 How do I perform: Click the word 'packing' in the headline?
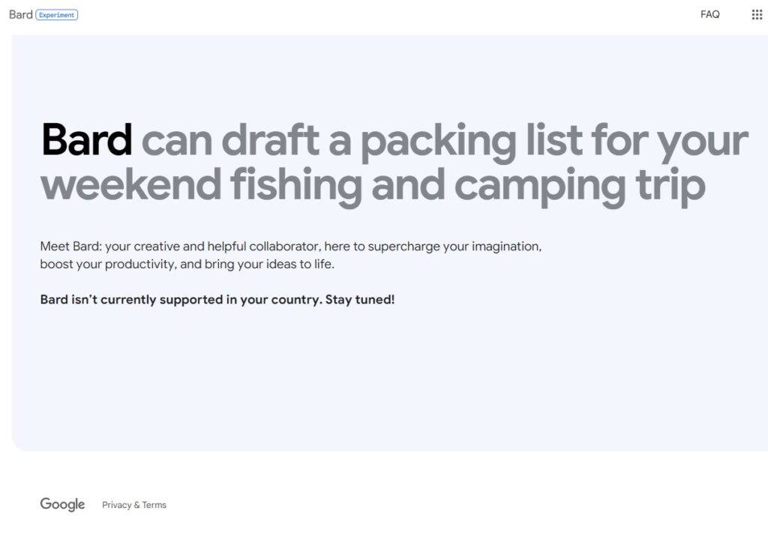[x=438, y=140]
